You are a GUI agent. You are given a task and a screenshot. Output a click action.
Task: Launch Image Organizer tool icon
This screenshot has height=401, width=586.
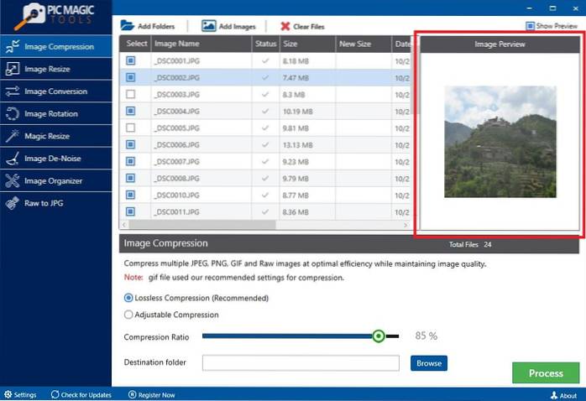tap(12, 180)
